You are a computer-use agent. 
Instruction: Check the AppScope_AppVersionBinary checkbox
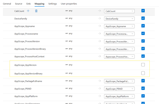pos(143,73)
